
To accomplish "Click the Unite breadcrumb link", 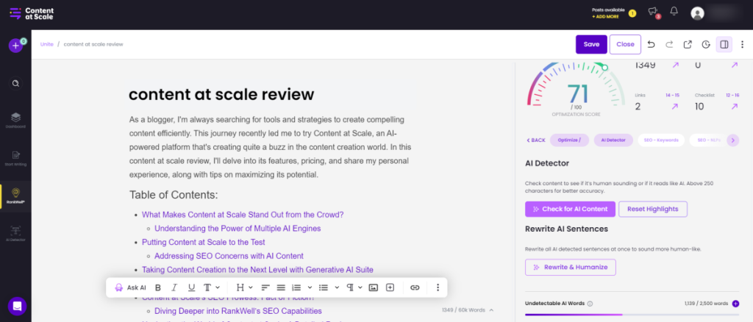I will point(46,44).
